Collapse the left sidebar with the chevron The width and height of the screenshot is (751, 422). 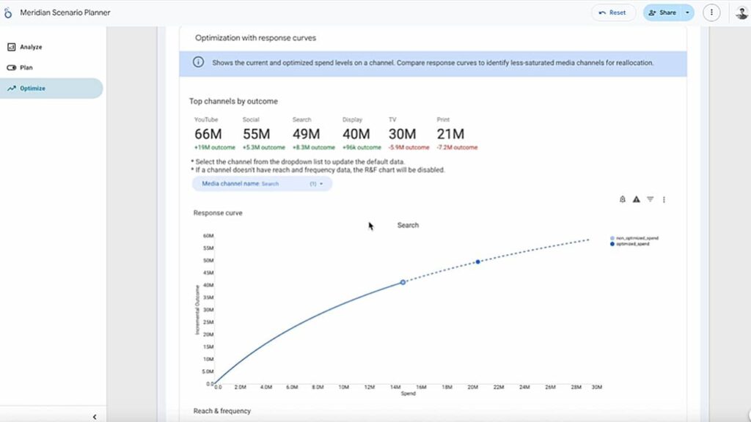tap(94, 415)
